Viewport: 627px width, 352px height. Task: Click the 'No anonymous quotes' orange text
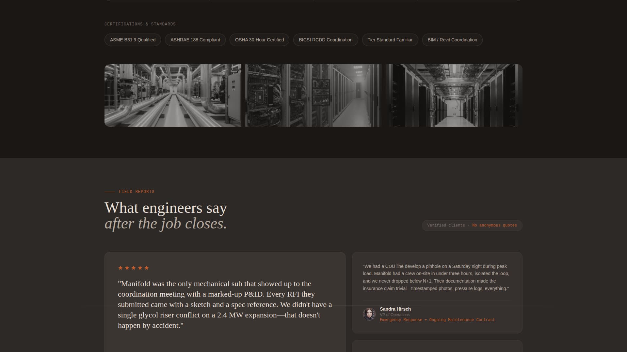494,226
